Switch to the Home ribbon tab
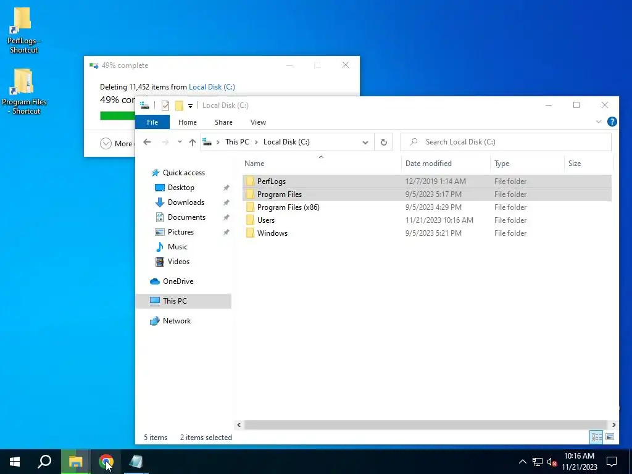The image size is (632, 474). point(188,122)
